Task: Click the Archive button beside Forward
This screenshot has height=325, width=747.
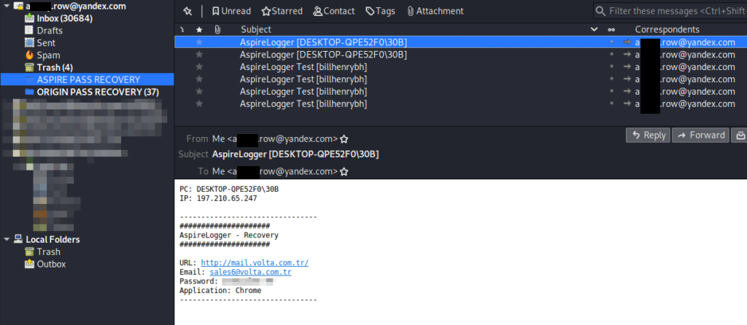Action: click(x=740, y=136)
